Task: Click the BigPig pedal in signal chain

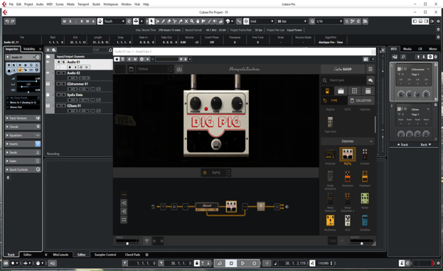Action: click(x=231, y=206)
